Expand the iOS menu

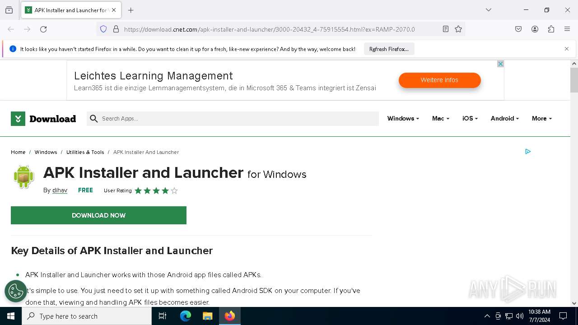tap(470, 118)
